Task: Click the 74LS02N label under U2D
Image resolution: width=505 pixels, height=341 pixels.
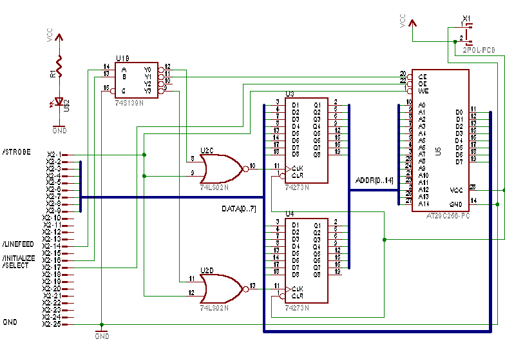Action: [214, 308]
